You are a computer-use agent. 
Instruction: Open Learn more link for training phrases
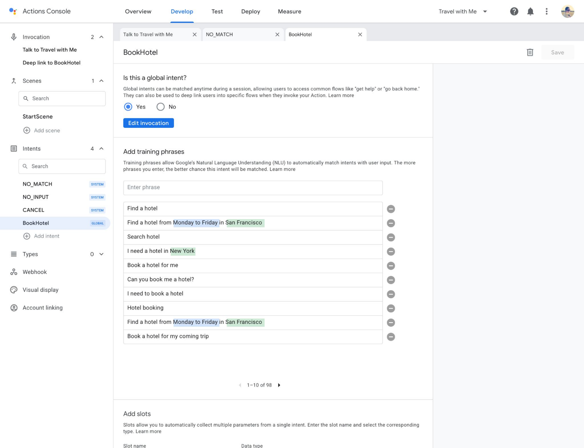[282, 169]
